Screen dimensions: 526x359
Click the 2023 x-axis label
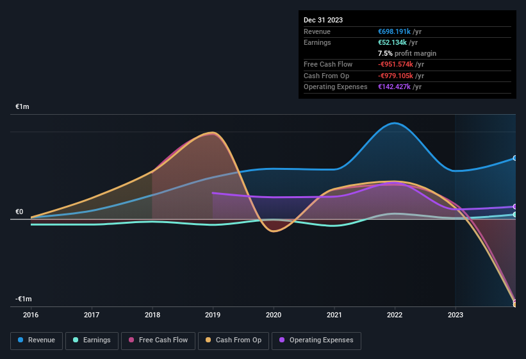coord(456,315)
